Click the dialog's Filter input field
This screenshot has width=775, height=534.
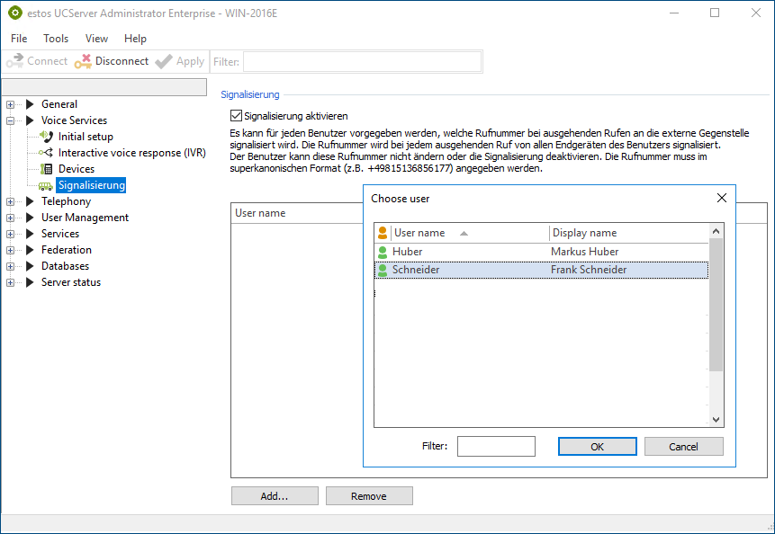[496, 447]
